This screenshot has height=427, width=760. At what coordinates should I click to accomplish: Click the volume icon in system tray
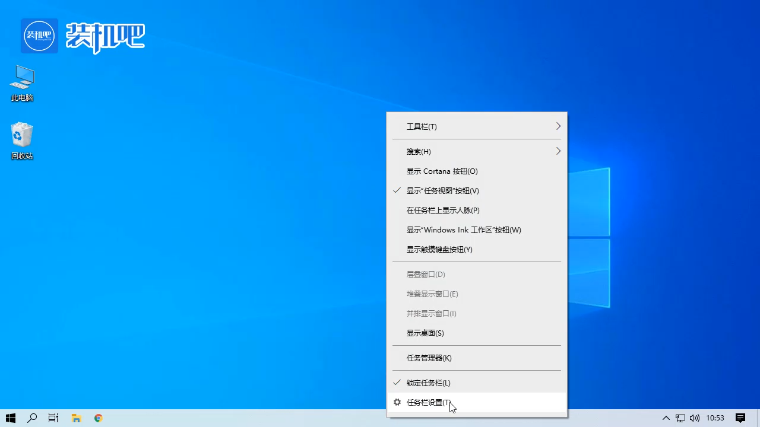pos(694,418)
